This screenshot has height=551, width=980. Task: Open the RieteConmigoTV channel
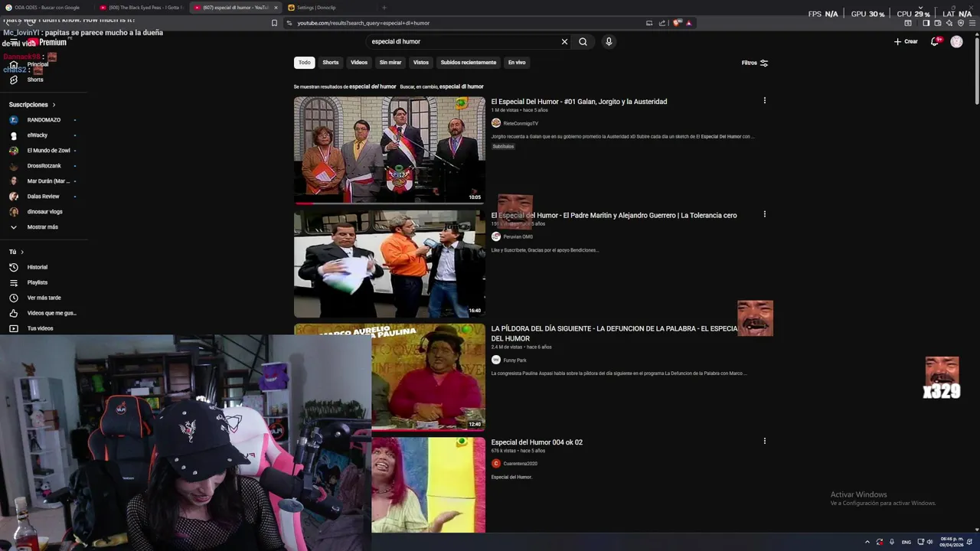click(521, 123)
